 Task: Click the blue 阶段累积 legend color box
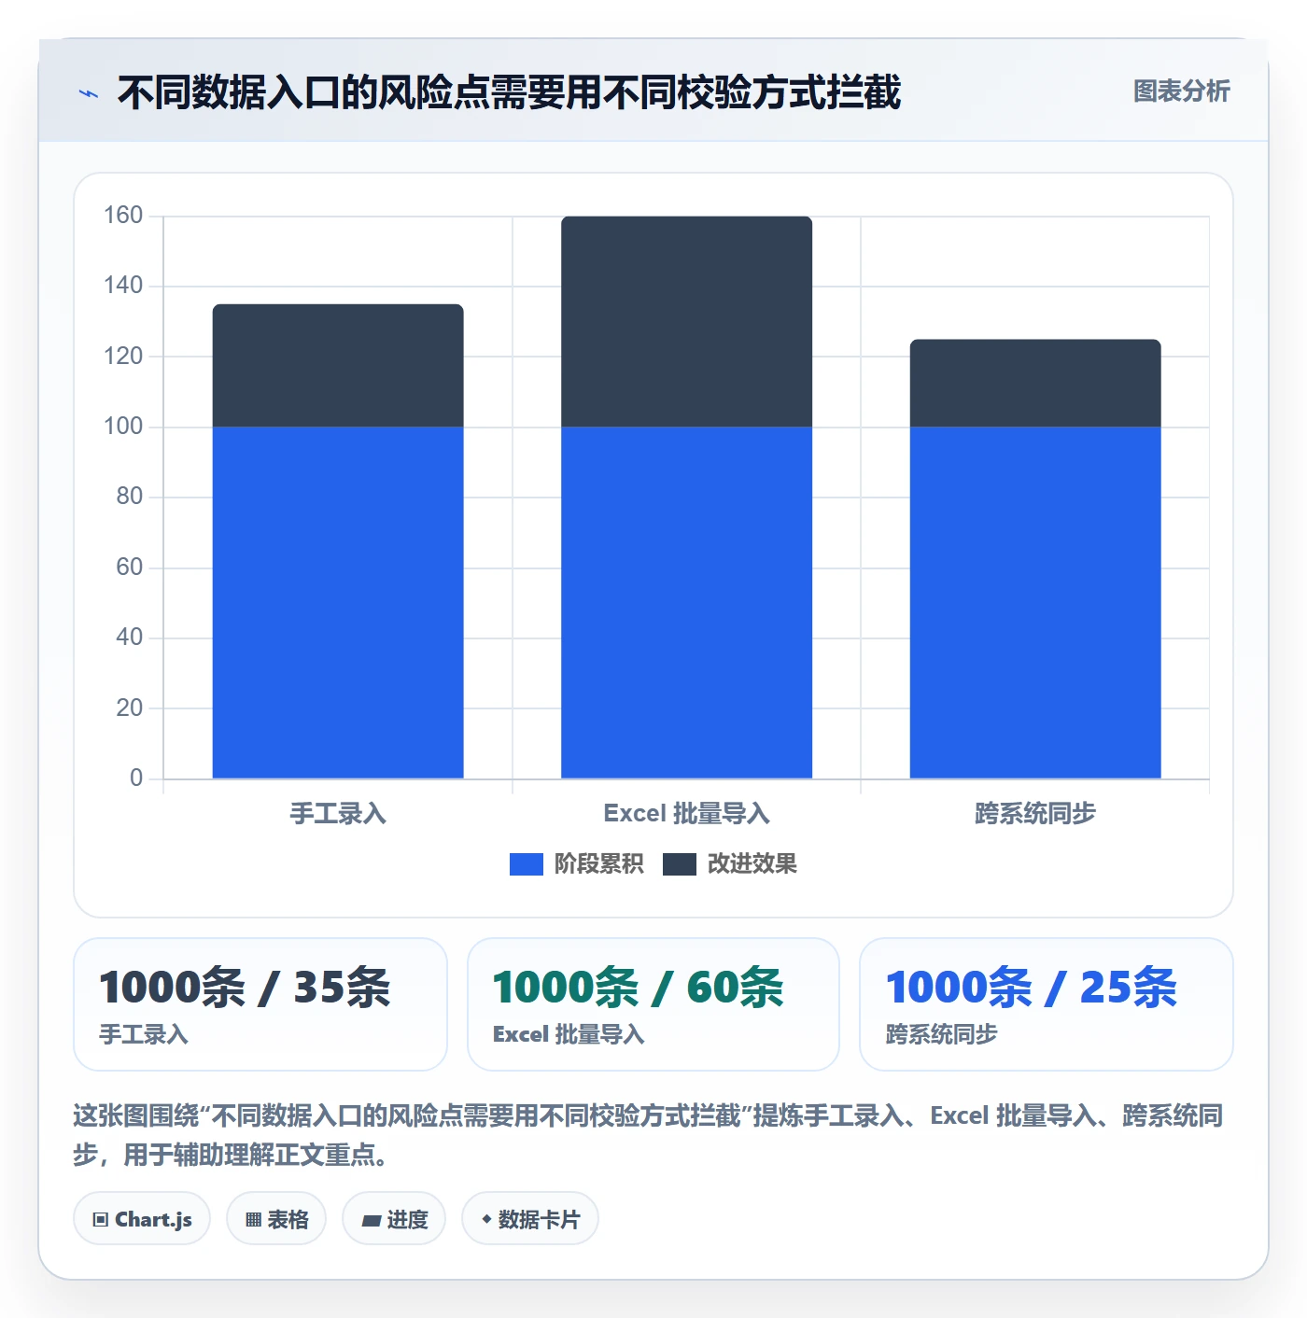click(526, 864)
